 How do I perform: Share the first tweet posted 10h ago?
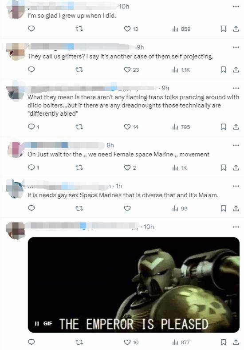(236, 29)
